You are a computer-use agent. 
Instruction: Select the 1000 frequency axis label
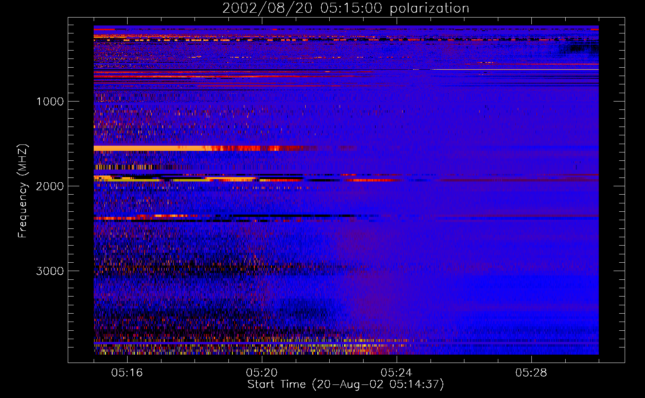pyautogui.click(x=50, y=101)
